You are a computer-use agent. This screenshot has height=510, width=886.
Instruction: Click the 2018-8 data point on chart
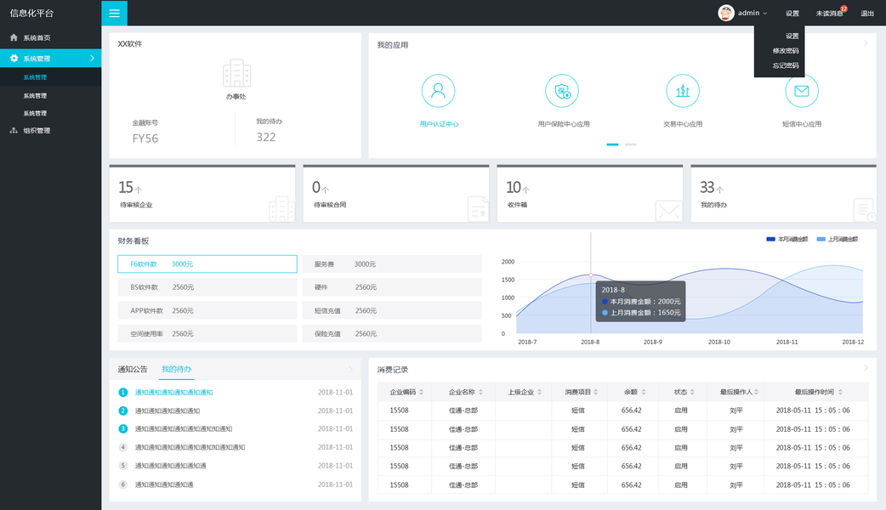pos(591,275)
